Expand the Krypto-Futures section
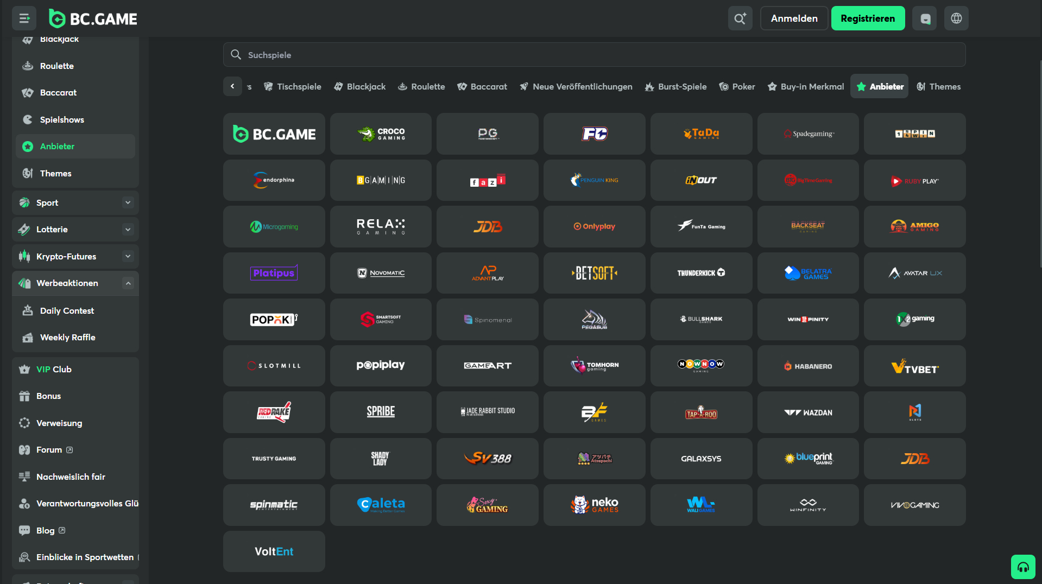The image size is (1042, 584). tap(128, 256)
